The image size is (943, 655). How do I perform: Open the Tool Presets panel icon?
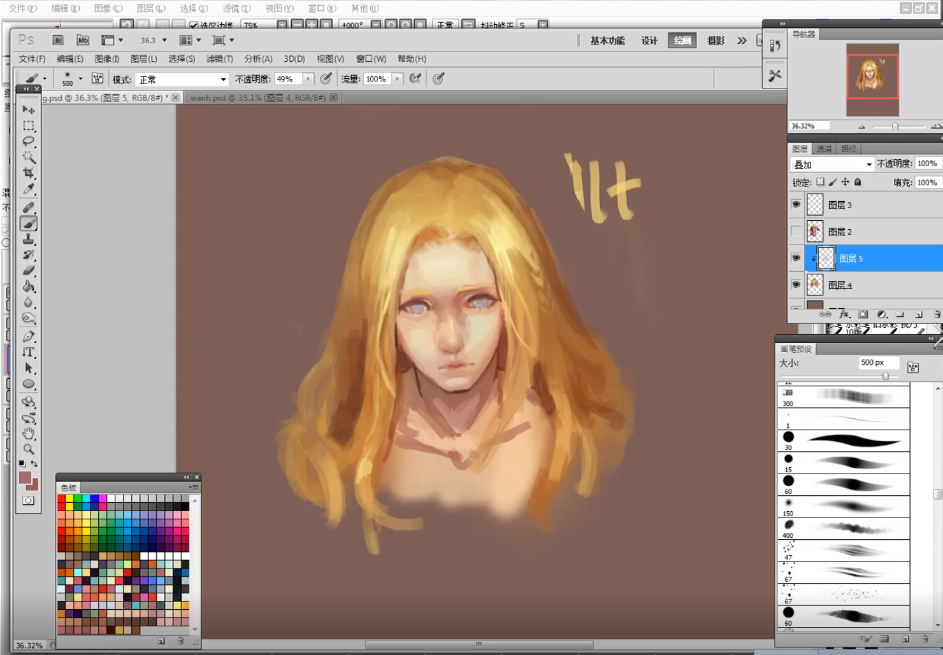(775, 76)
